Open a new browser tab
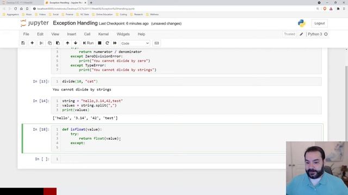 (x=91, y=3)
